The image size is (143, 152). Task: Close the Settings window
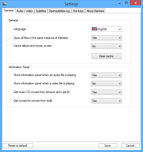pyautogui.click(x=136, y=3)
